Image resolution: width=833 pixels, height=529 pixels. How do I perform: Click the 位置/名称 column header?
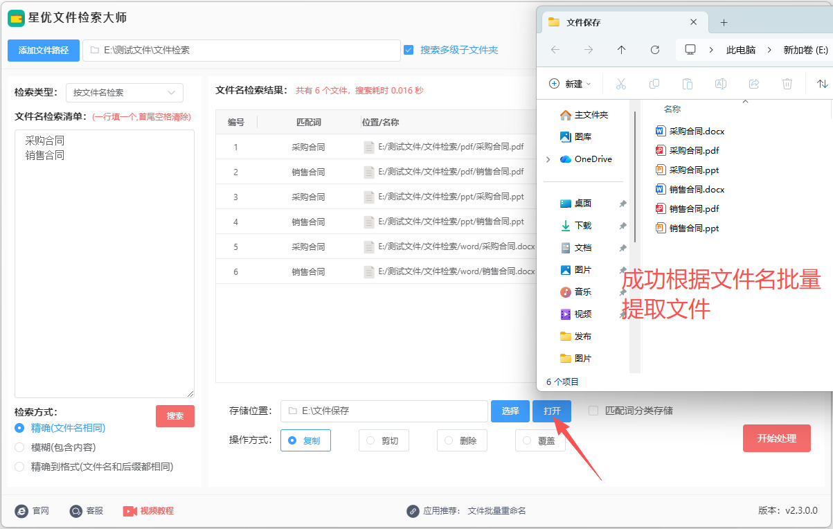pos(381,122)
